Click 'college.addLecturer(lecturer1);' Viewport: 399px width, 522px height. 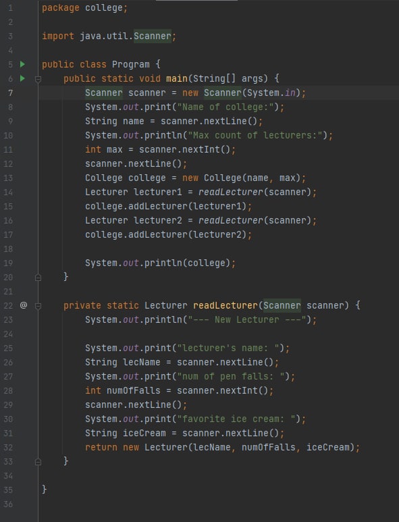tap(168, 207)
